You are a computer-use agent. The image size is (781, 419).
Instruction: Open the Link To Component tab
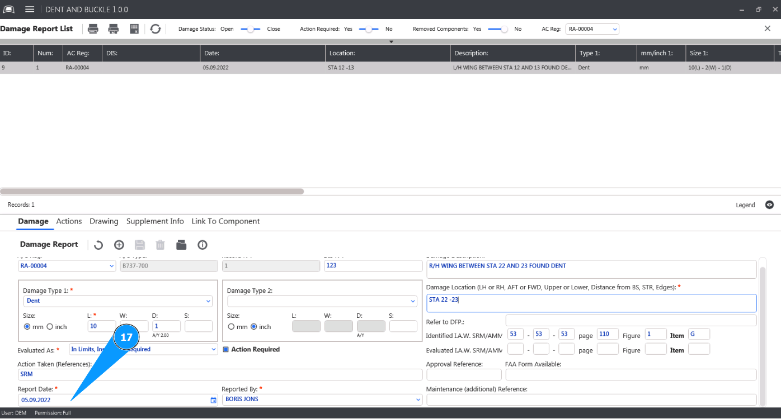[x=225, y=221]
